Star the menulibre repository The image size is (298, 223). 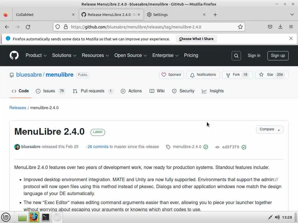pyautogui.click(x=272, y=75)
